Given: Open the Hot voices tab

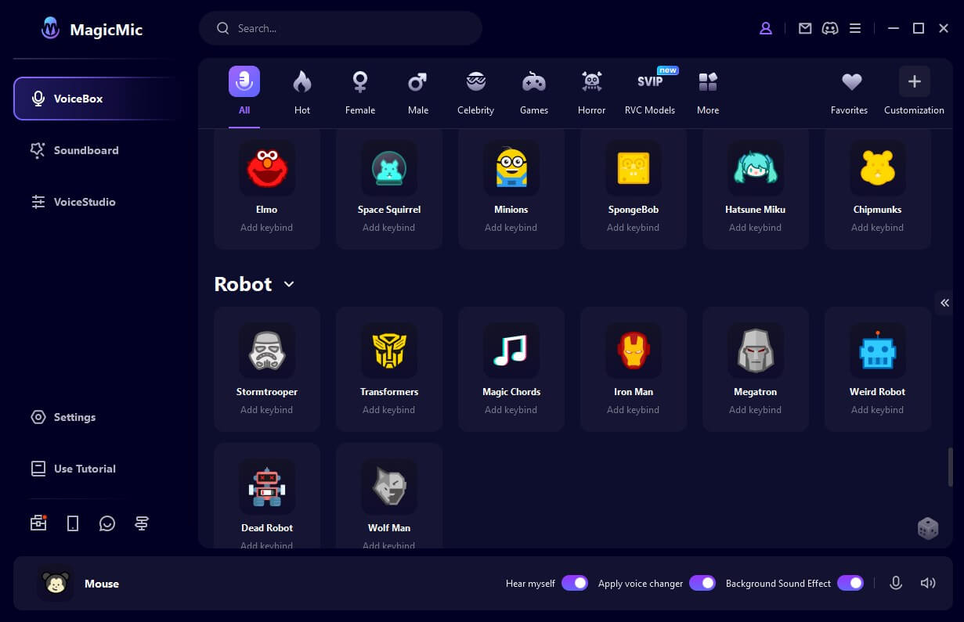Looking at the screenshot, I should tap(302, 91).
